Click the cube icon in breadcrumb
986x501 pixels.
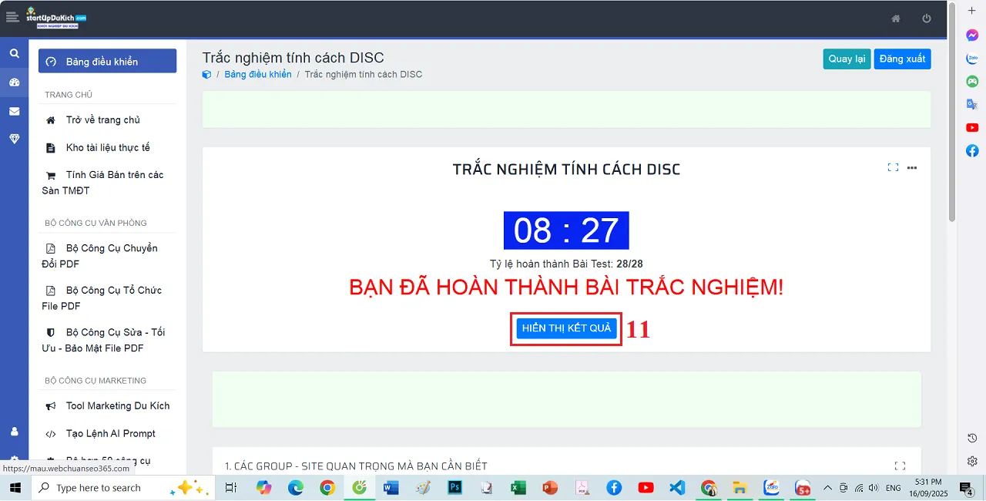[206, 75]
